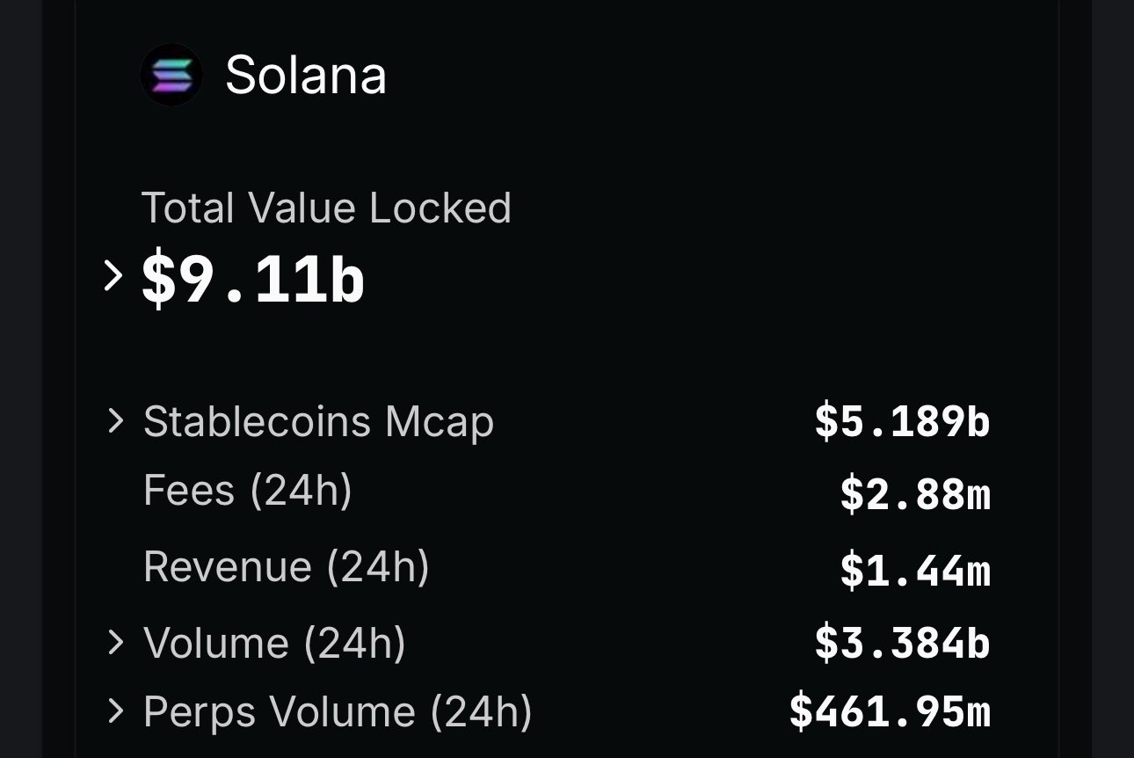
Task: Select the $2.88m fees value
Action: [914, 495]
